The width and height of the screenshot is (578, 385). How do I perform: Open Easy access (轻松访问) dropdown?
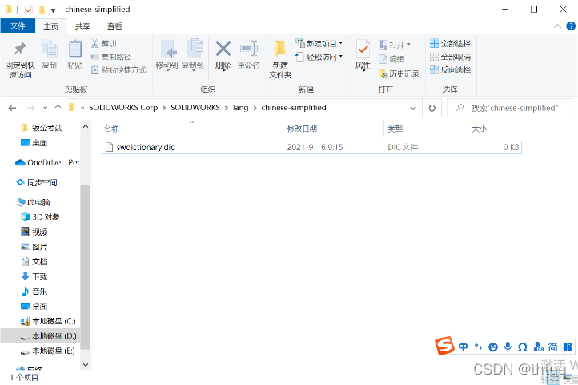(319, 57)
